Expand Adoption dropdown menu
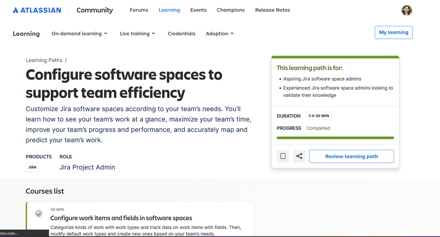This screenshot has height=237, width=440. coord(220,33)
